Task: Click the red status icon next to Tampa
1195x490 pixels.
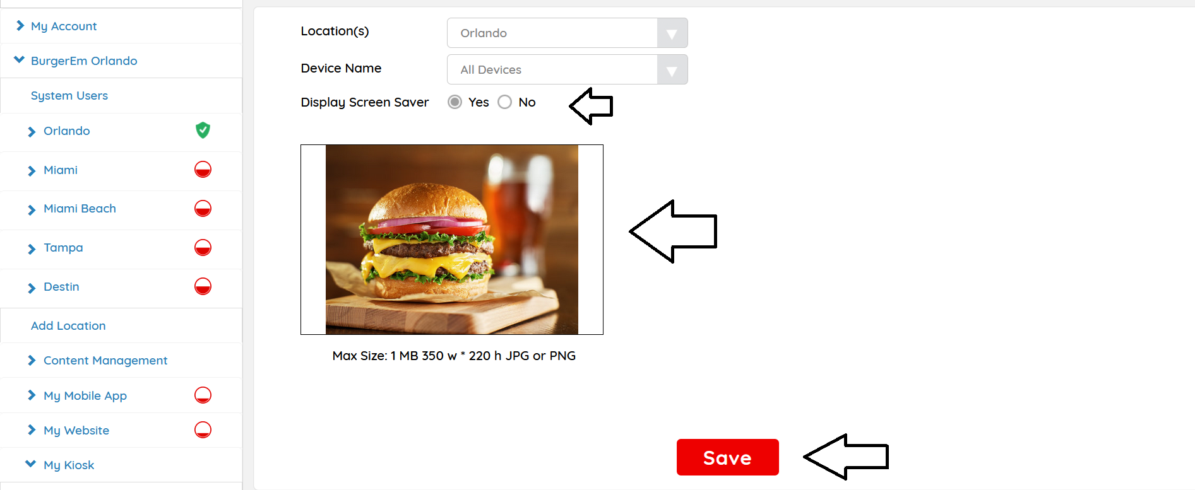Action: 203,247
